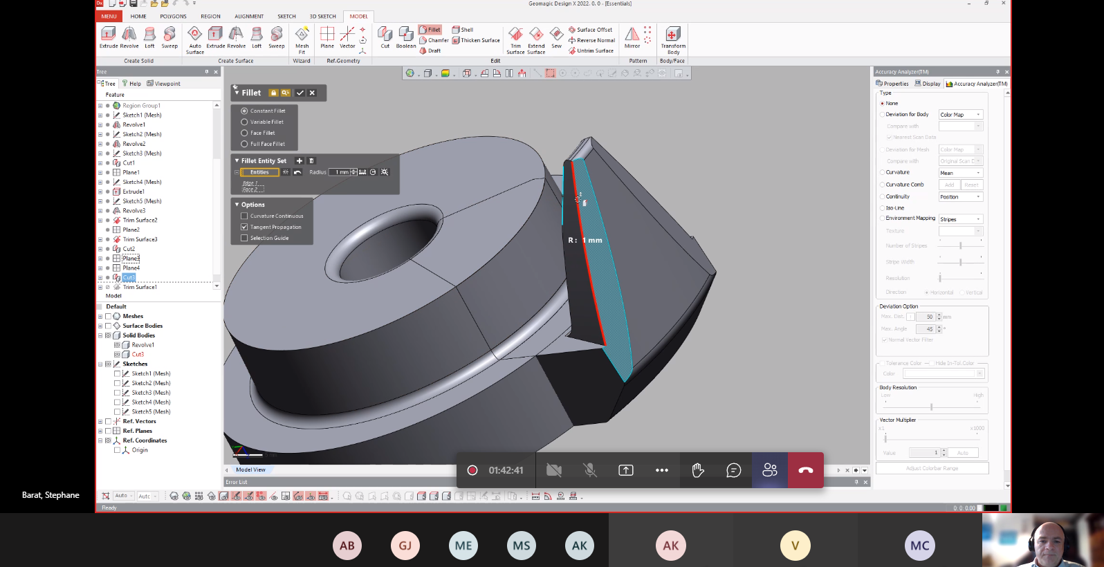Open the Environment Mapping Stripes dropdown
The height and width of the screenshot is (567, 1104).
[x=960, y=219]
